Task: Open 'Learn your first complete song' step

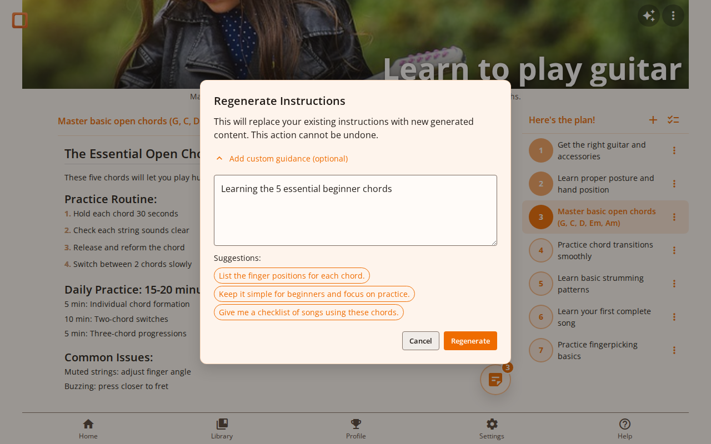Action: point(604,317)
